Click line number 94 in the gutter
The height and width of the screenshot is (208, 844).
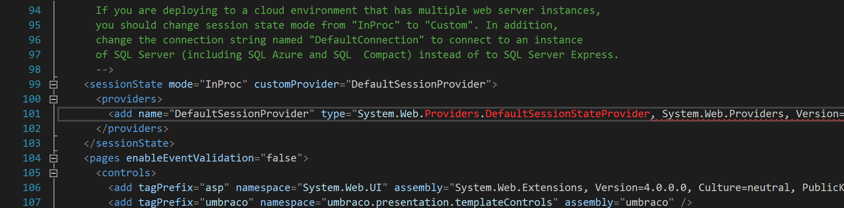tap(35, 10)
